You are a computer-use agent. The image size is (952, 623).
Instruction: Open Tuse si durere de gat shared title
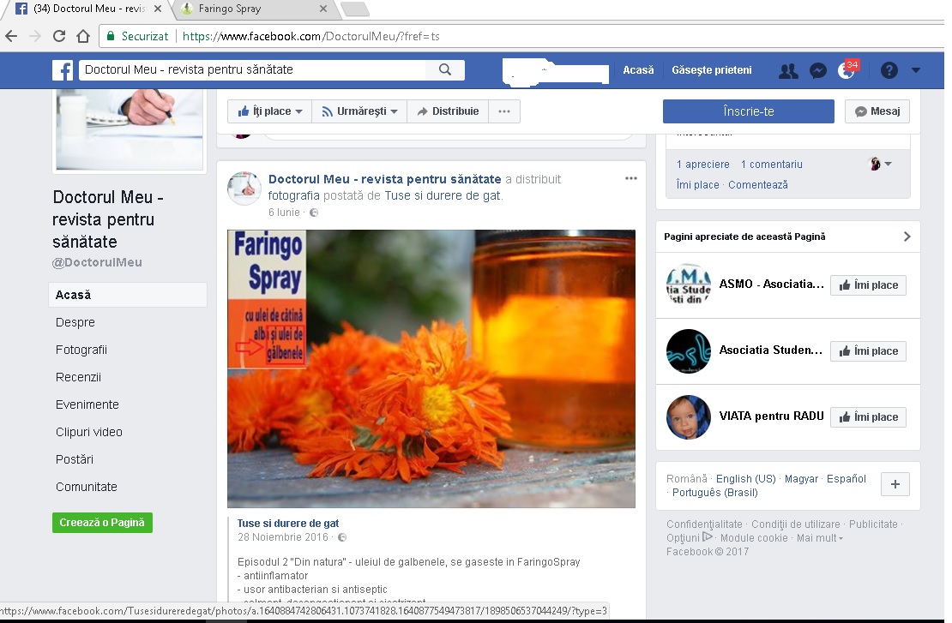click(x=288, y=523)
